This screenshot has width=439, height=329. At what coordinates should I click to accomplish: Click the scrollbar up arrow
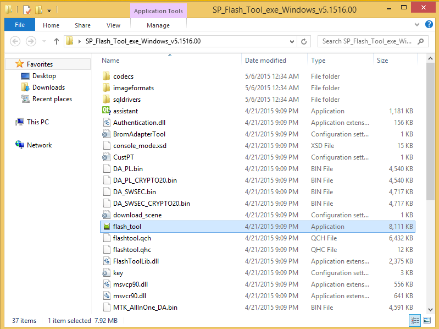pyautogui.click(x=430, y=58)
